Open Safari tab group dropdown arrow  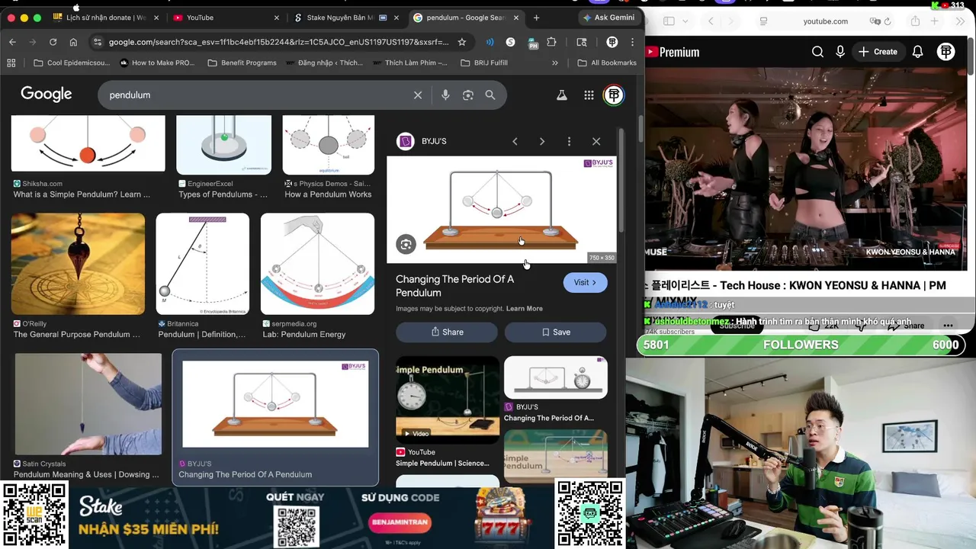(685, 21)
